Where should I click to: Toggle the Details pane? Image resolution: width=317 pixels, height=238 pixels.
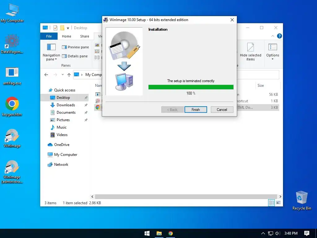(75, 56)
